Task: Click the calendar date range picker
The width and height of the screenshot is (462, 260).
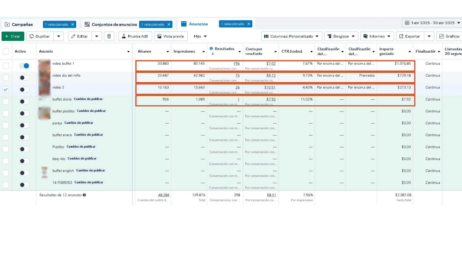Action: (432, 23)
